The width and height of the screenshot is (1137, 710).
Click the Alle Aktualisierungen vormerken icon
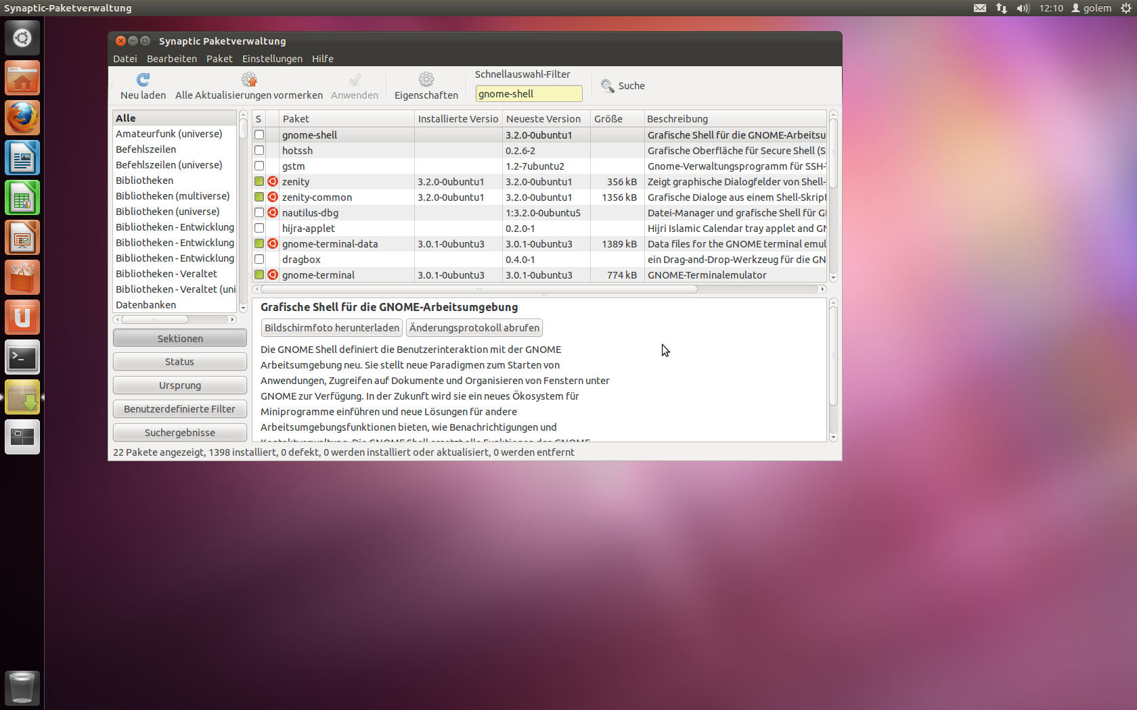pyautogui.click(x=248, y=79)
